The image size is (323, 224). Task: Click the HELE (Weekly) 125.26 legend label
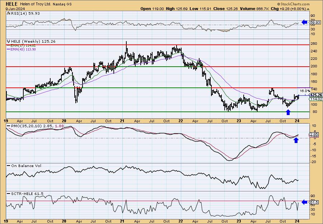coord(33,41)
